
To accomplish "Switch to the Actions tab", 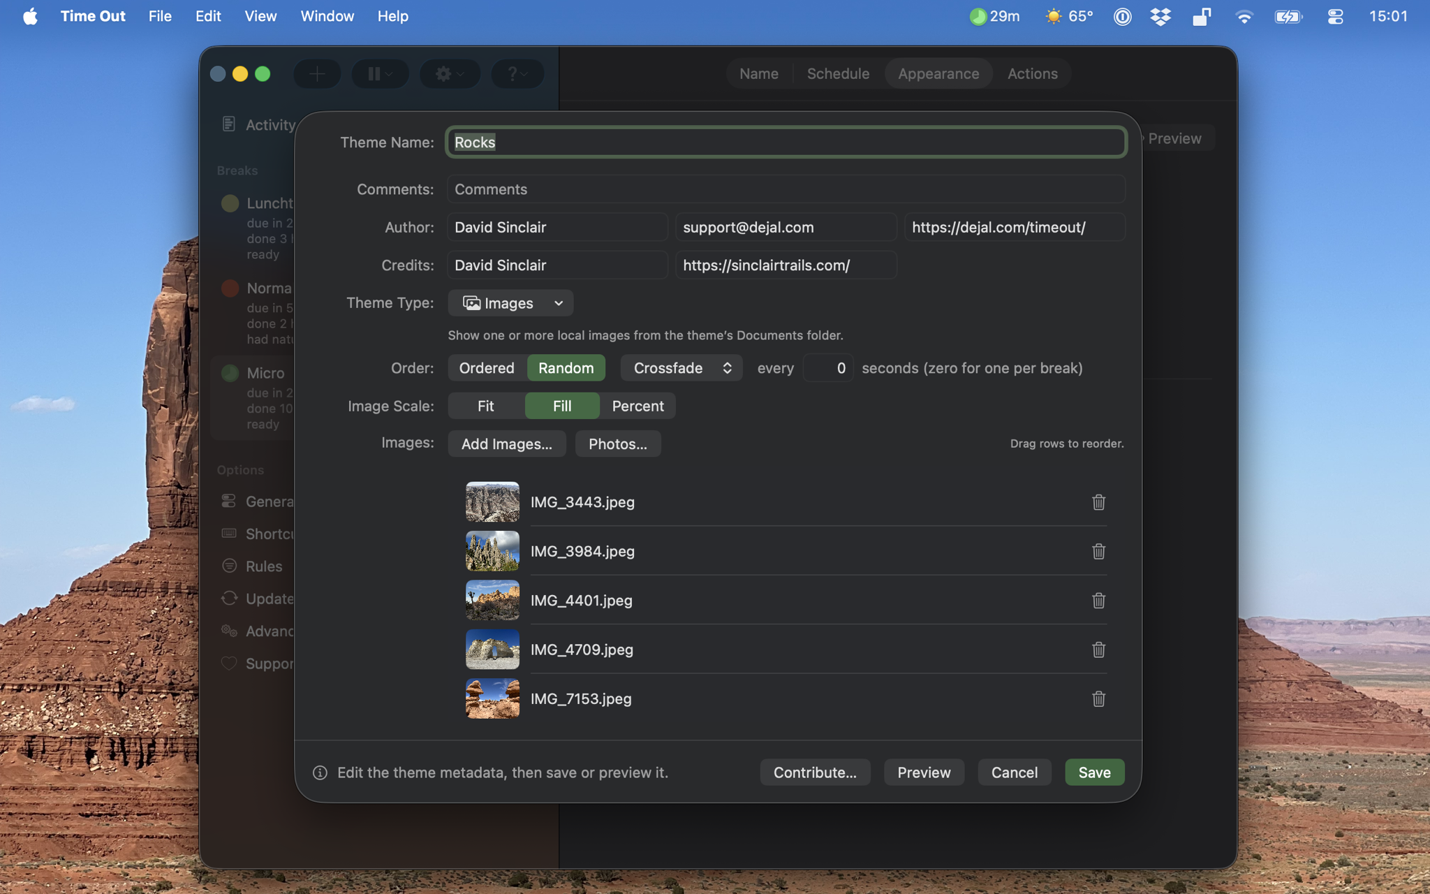I will (1032, 73).
